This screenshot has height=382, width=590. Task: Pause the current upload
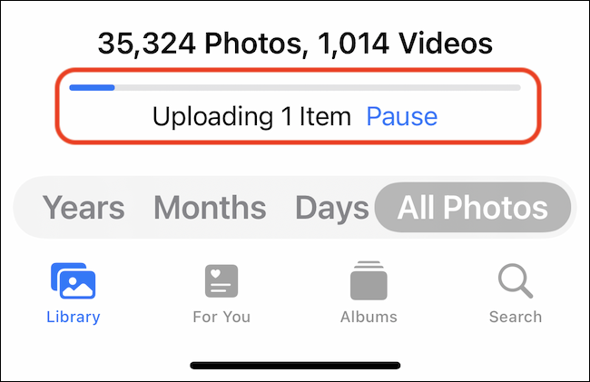pyautogui.click(x=402, y=116)
